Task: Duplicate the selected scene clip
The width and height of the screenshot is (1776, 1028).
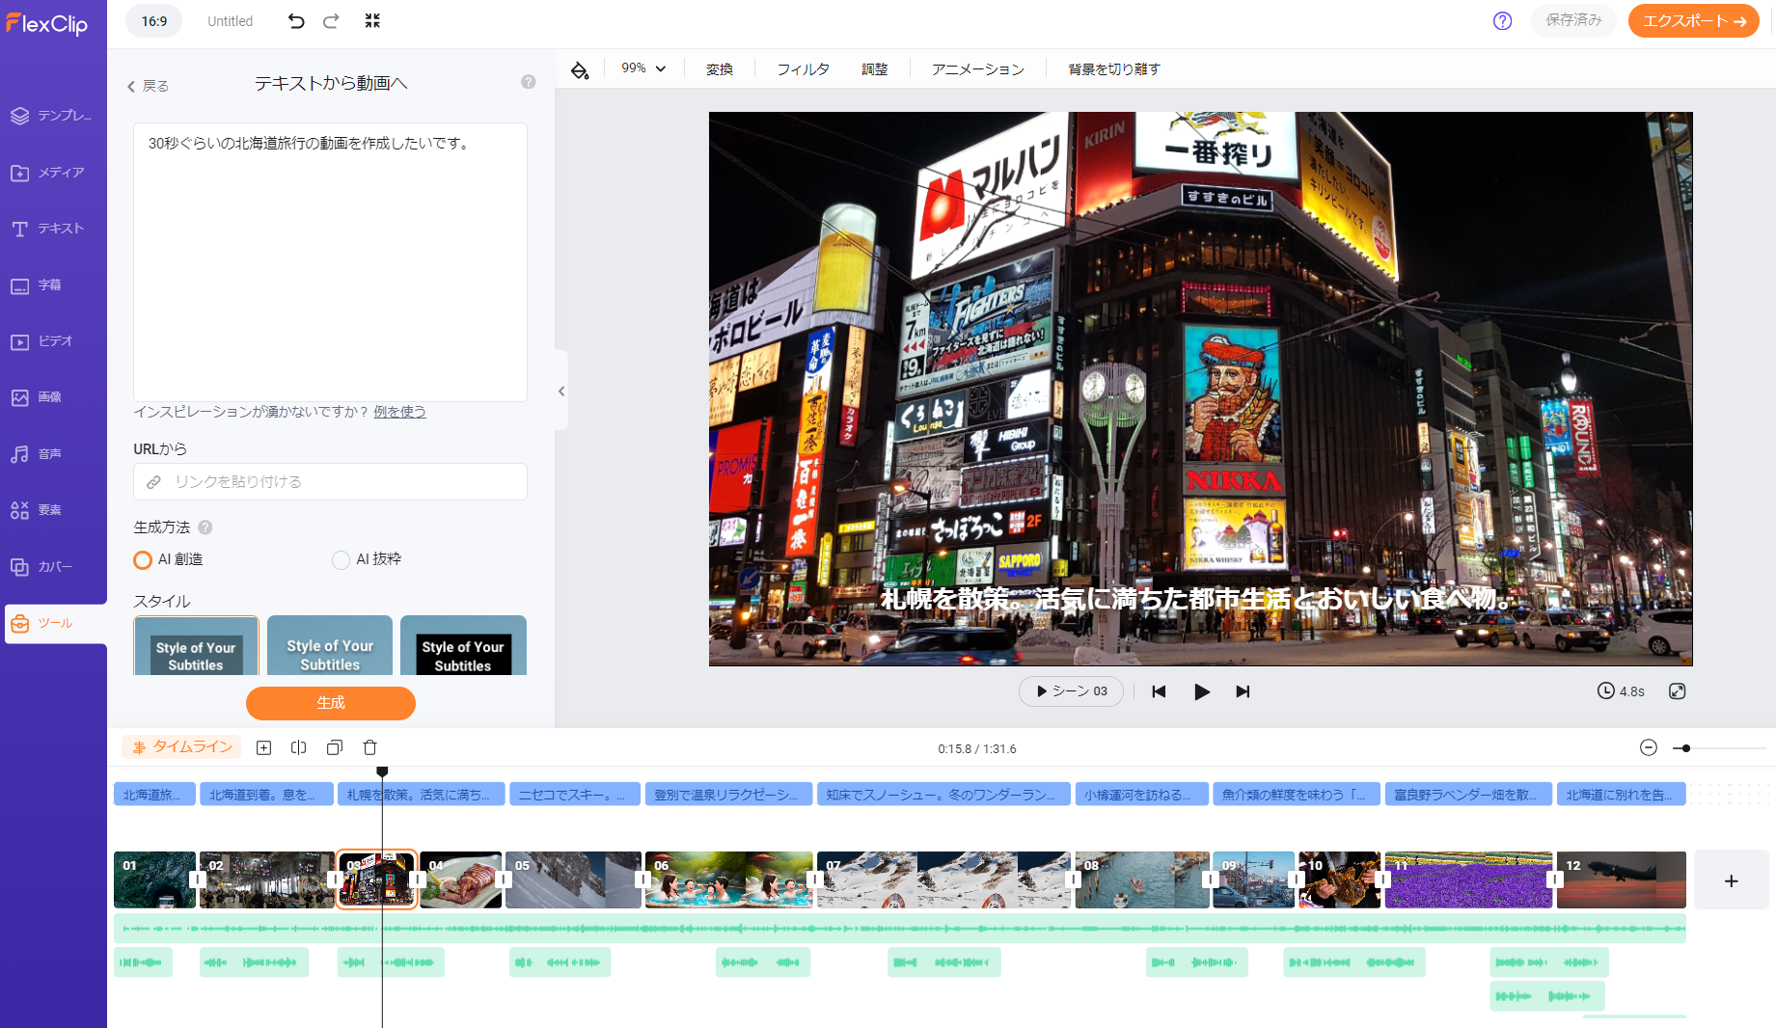Action: [x=334, y=746]
